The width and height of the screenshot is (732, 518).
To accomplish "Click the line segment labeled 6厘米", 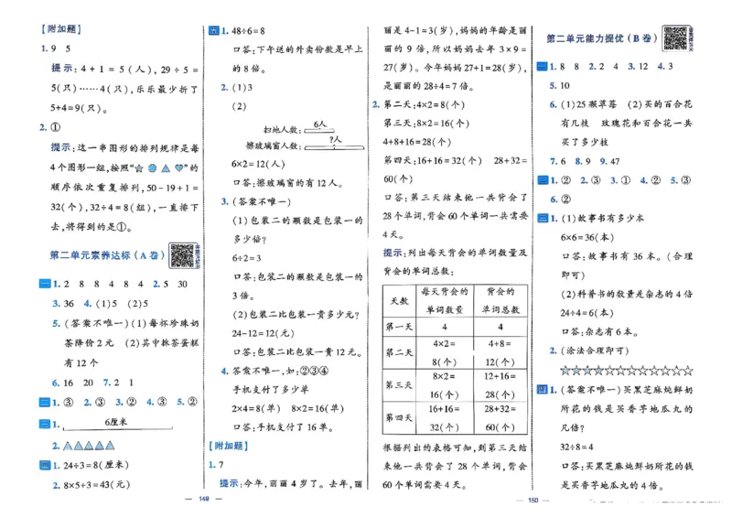I will coord(118,427).
